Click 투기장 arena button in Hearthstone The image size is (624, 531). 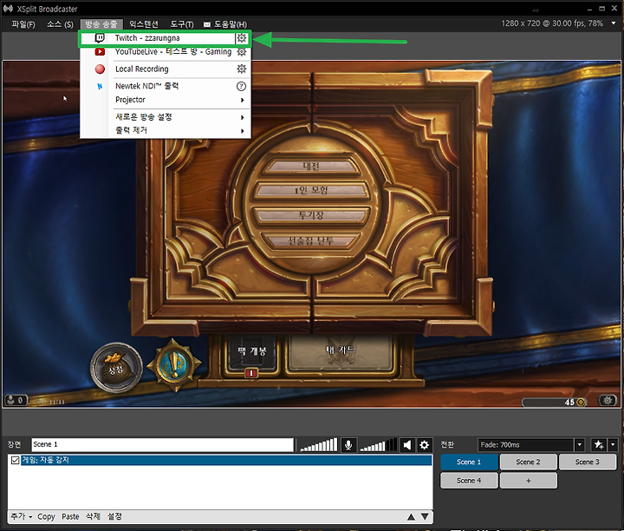click(311, 215)
